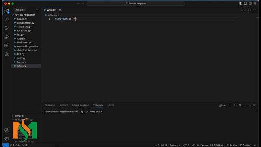Image resolution: width=261 pixels, height=147 pixels.
Task: Open the Extensions view icon
Action: point(7,45)
